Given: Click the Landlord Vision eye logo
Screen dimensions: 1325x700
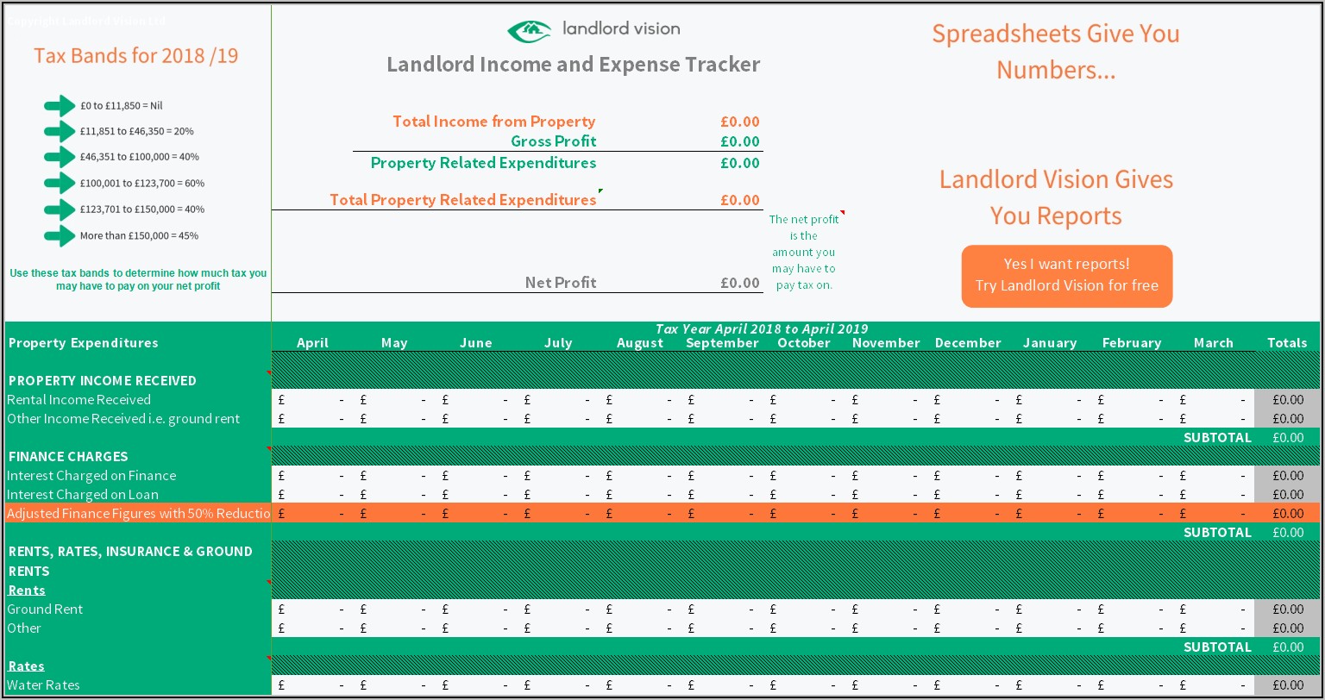Looking at the screenshot, I should (528, 30).
